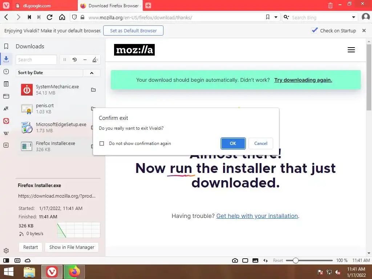Select the Download Firefox Browser tab
Viewport: 372px width, 279px height.
(110, 5)
